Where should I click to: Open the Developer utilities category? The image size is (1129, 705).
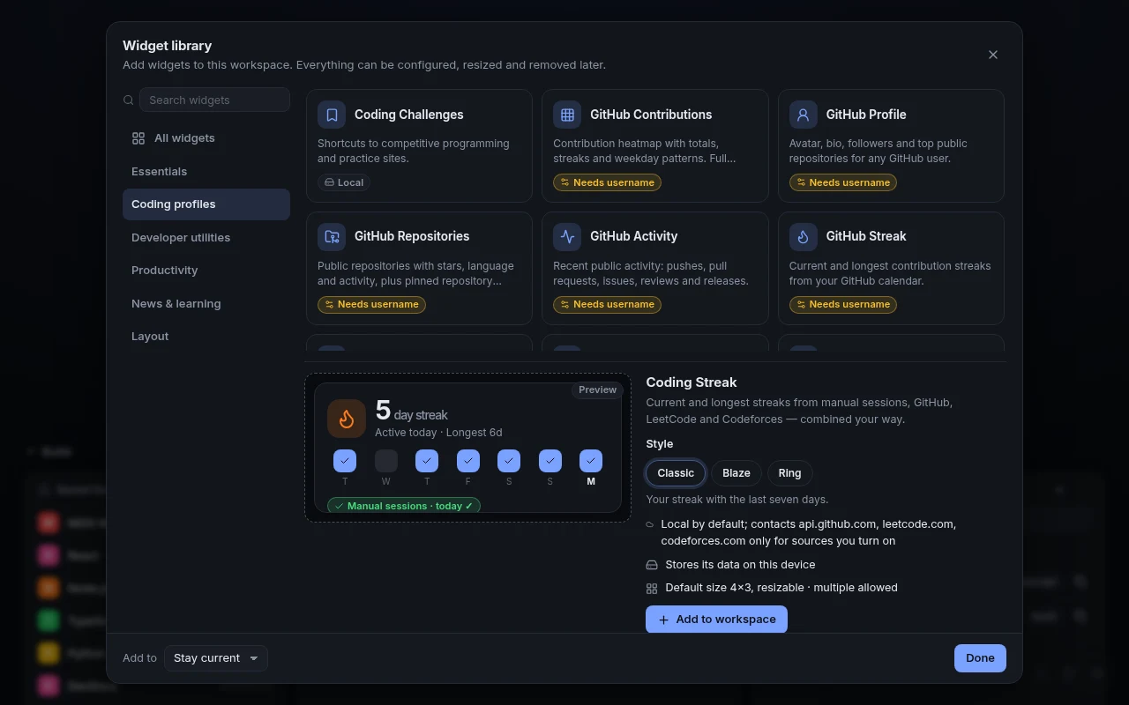[206, 237]
